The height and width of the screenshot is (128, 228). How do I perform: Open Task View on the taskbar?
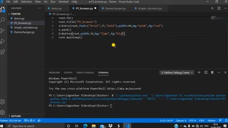tap(77, 126)
